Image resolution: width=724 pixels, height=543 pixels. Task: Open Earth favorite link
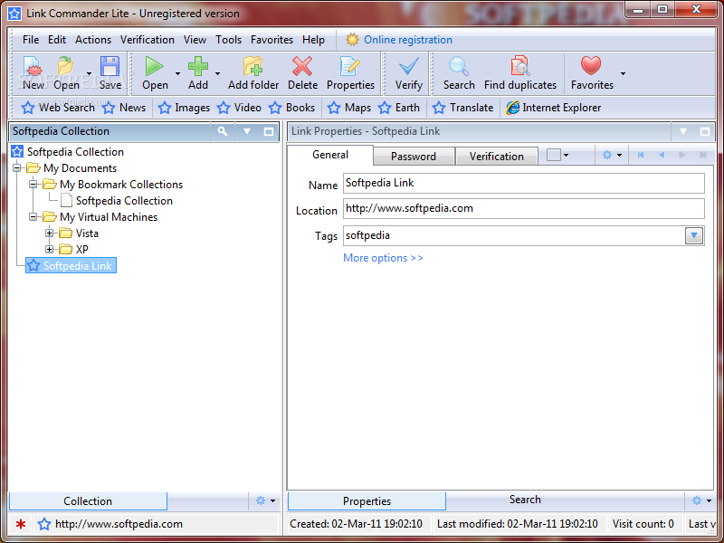(x=399, y=108)
